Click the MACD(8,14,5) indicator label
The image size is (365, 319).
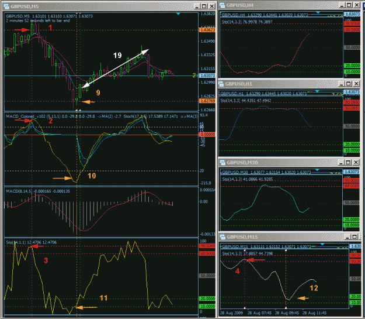tap(38, 191)
